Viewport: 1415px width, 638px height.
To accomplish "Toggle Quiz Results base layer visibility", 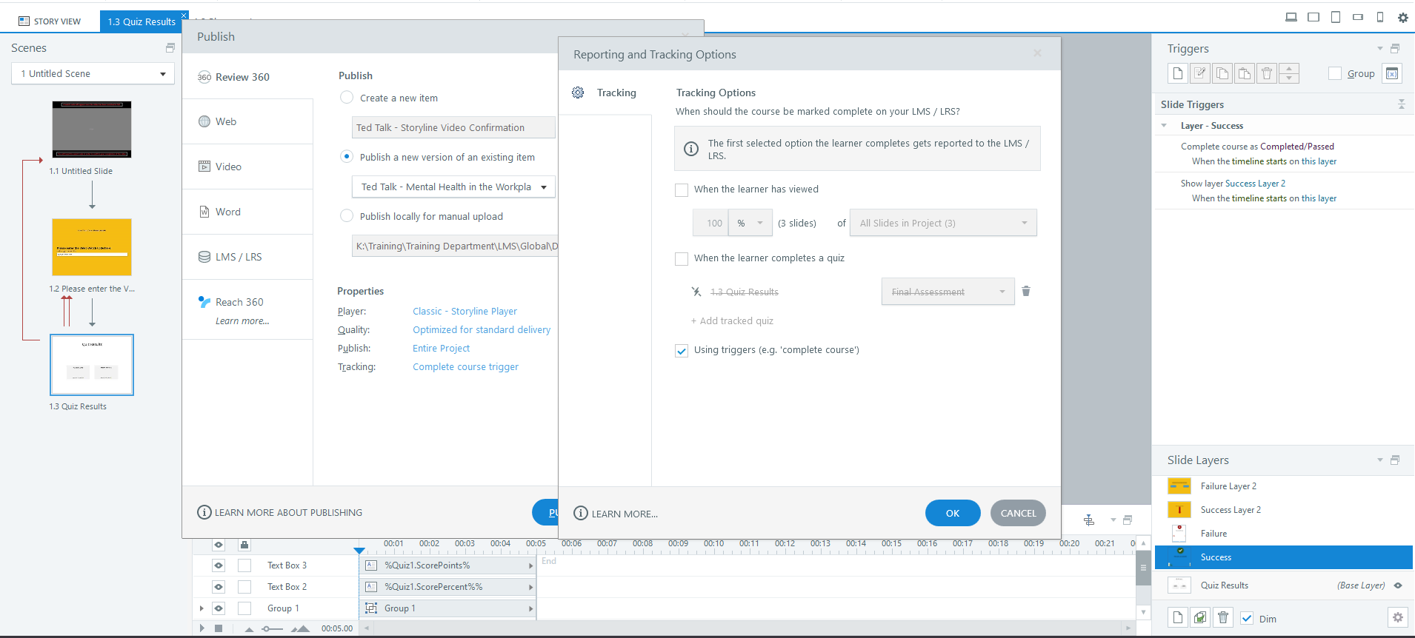I will point(1398,585).
